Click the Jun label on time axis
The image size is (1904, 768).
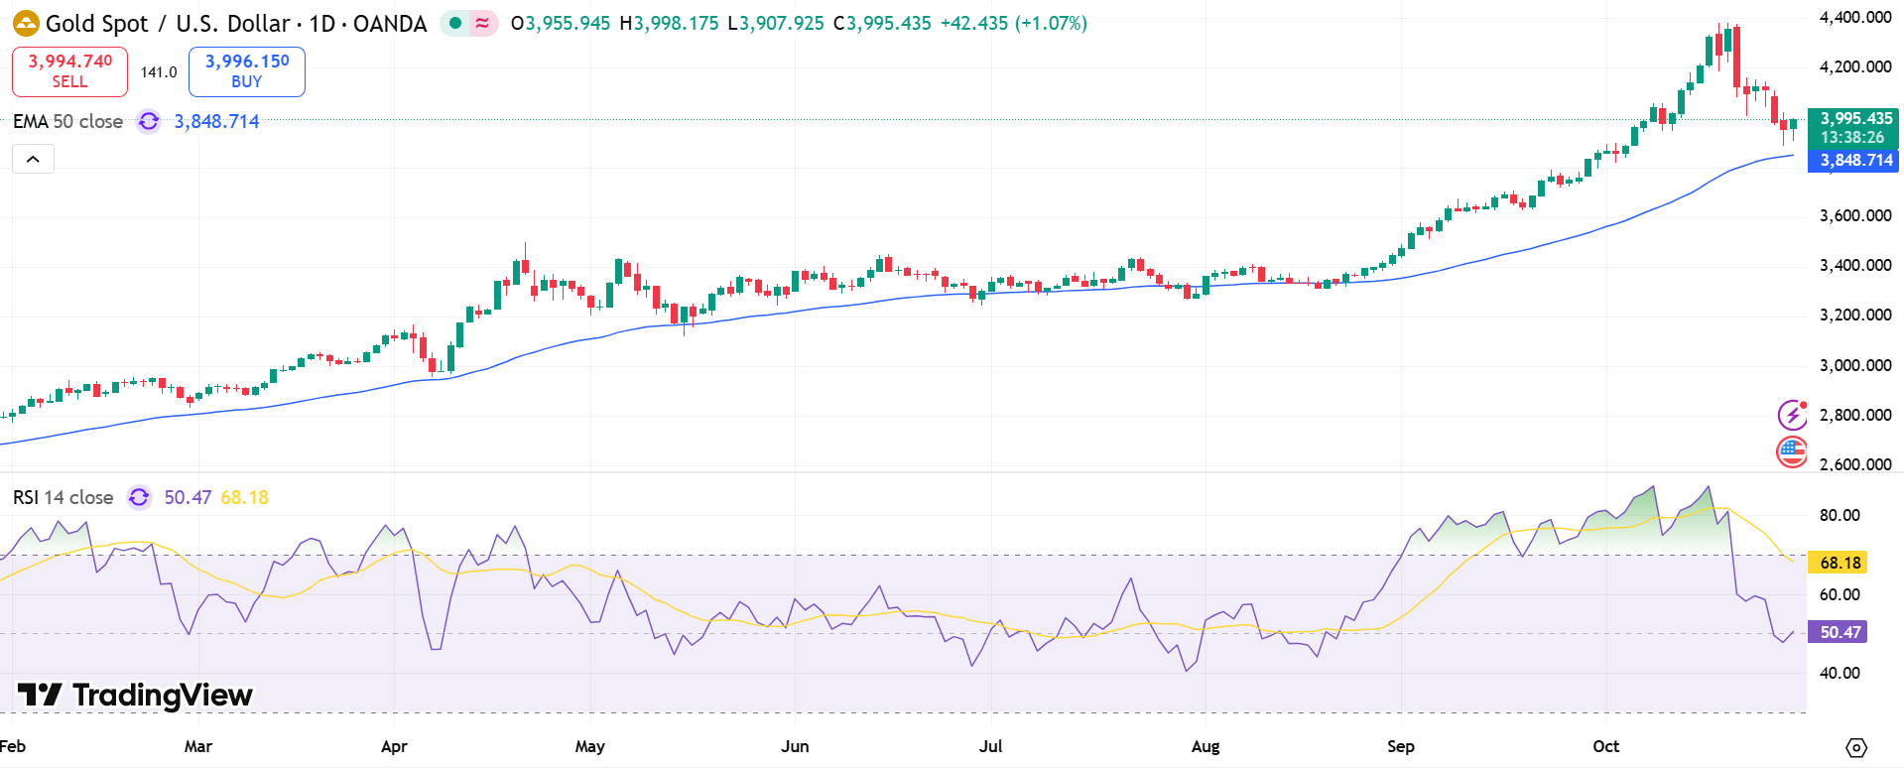pos(795,746)
